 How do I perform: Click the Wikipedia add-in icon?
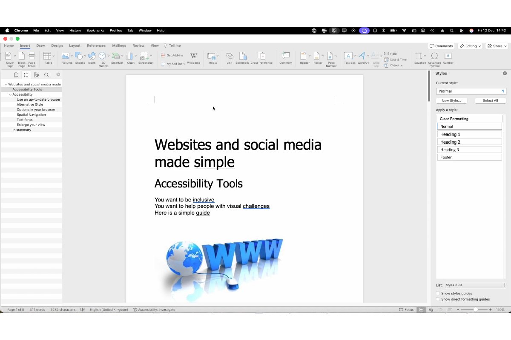coord(193,57)
